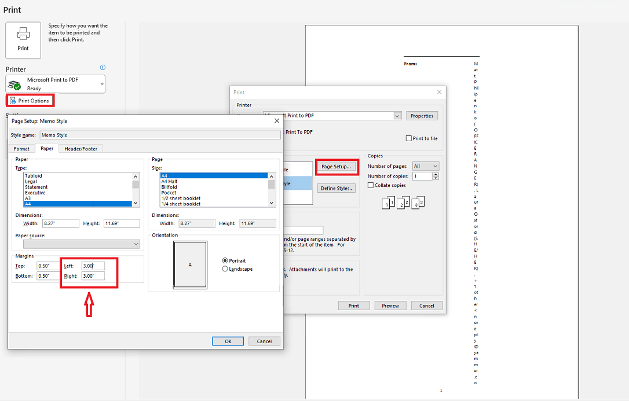Select the Landscape radio button
629x401 pixels.
tap(225, 268)
